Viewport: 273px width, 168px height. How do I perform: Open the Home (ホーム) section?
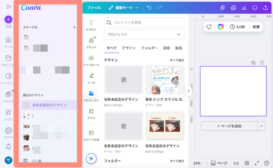pyautogui.click(x=8, y=42)
